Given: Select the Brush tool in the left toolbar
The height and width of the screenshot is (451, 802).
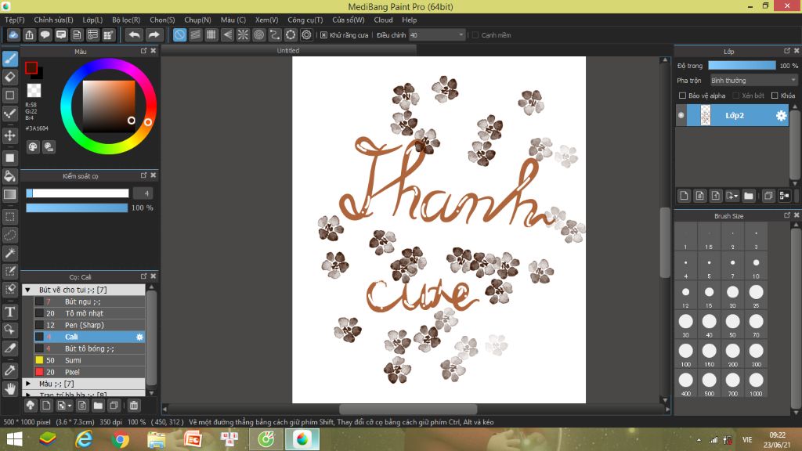Looking at the screenshot, I should pos(9,60).
